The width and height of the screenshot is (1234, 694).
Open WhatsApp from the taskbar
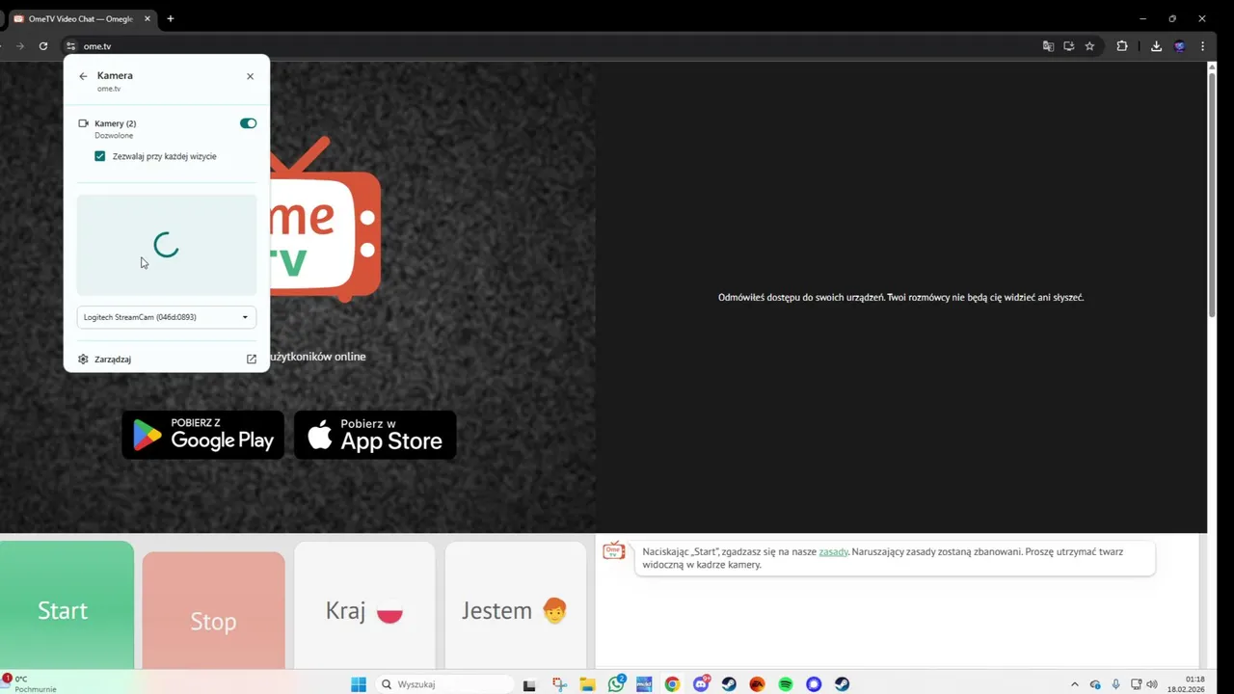[x=616, y=684]
